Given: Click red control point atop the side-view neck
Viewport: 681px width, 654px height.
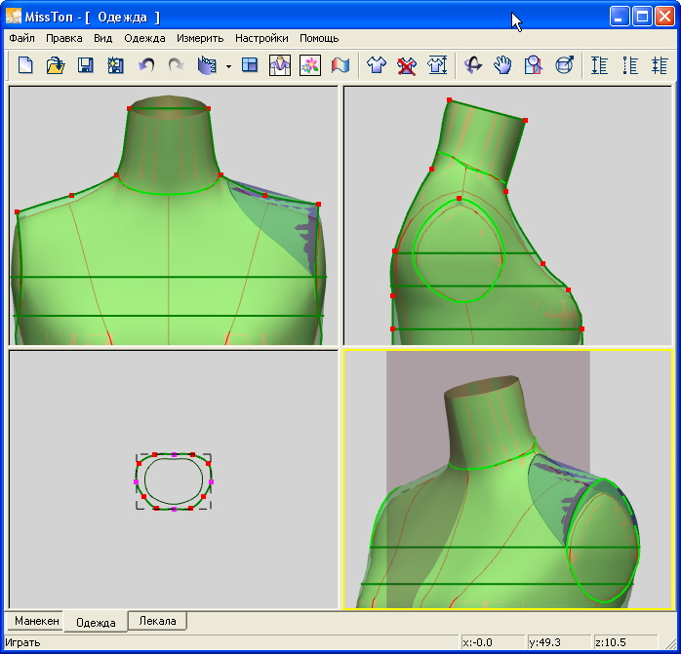Looking at the screenshot, I should coord(449,100).
